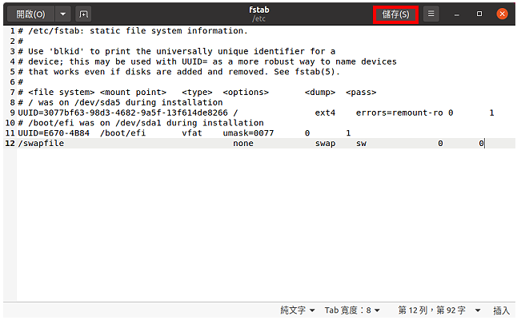The image size is (521, 324).
Task: Open the hamburger menu
Action: (431, 14)
